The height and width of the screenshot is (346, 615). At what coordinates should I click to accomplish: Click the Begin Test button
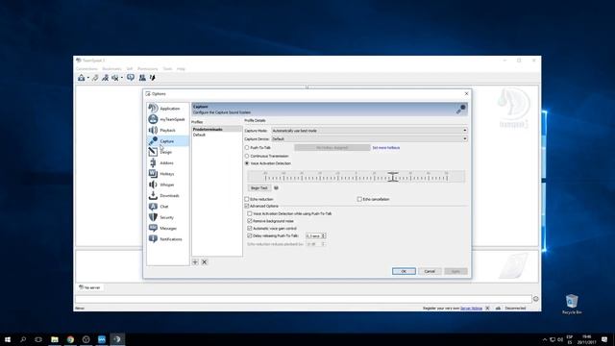click(x=258, y=188)
